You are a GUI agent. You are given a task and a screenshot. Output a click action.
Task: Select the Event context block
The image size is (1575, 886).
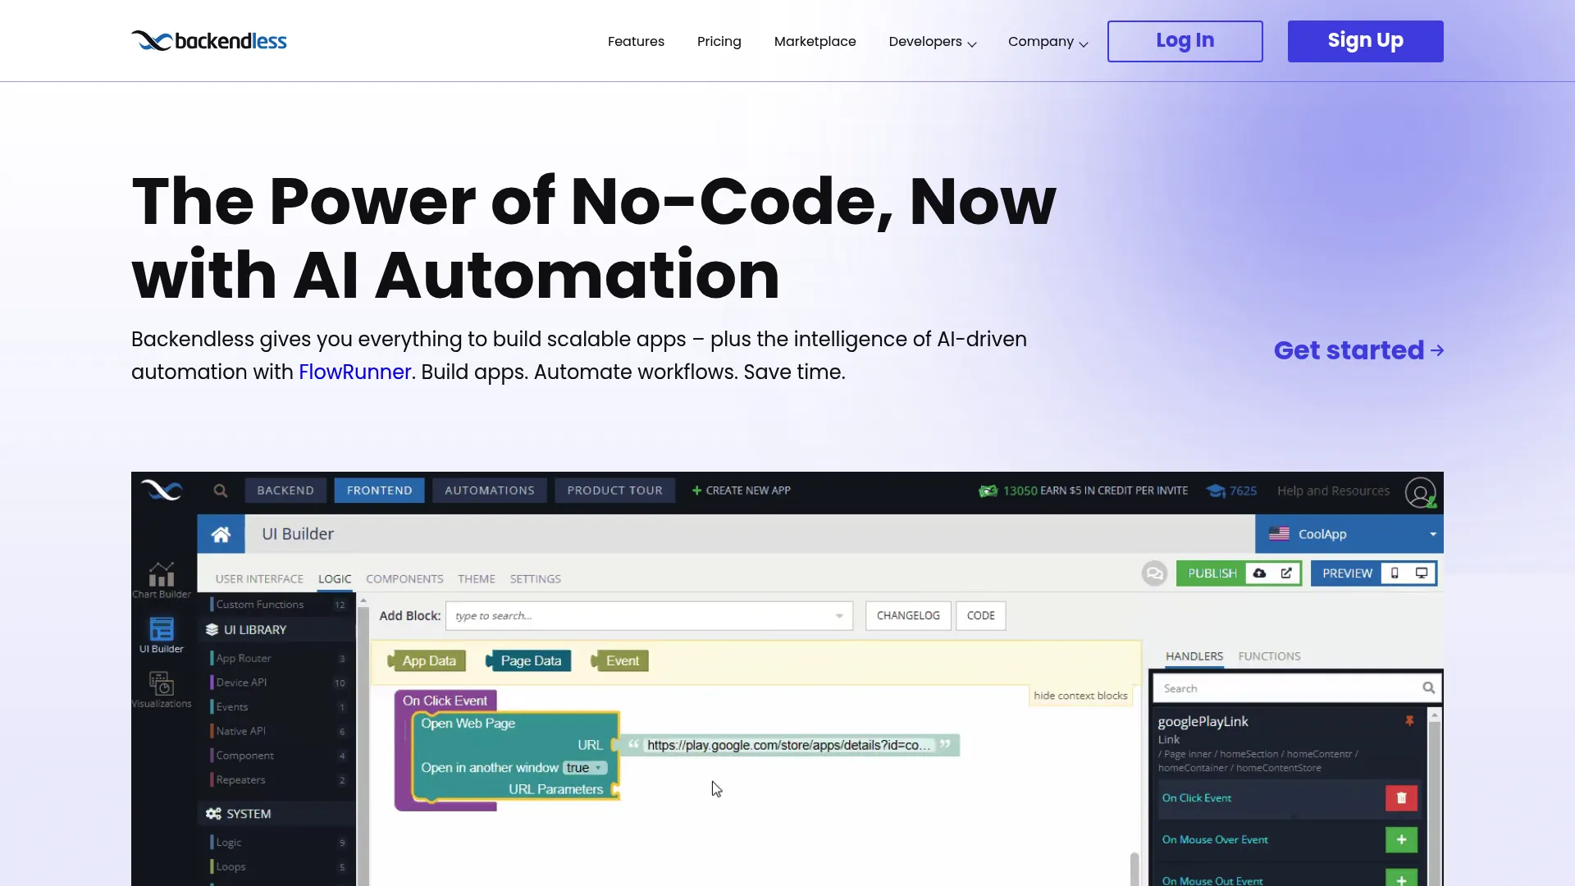(620, 661)
